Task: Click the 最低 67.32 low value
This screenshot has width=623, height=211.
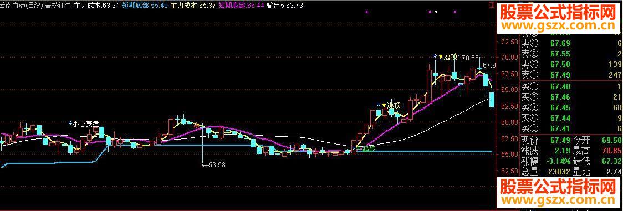Action: (597, 161)
